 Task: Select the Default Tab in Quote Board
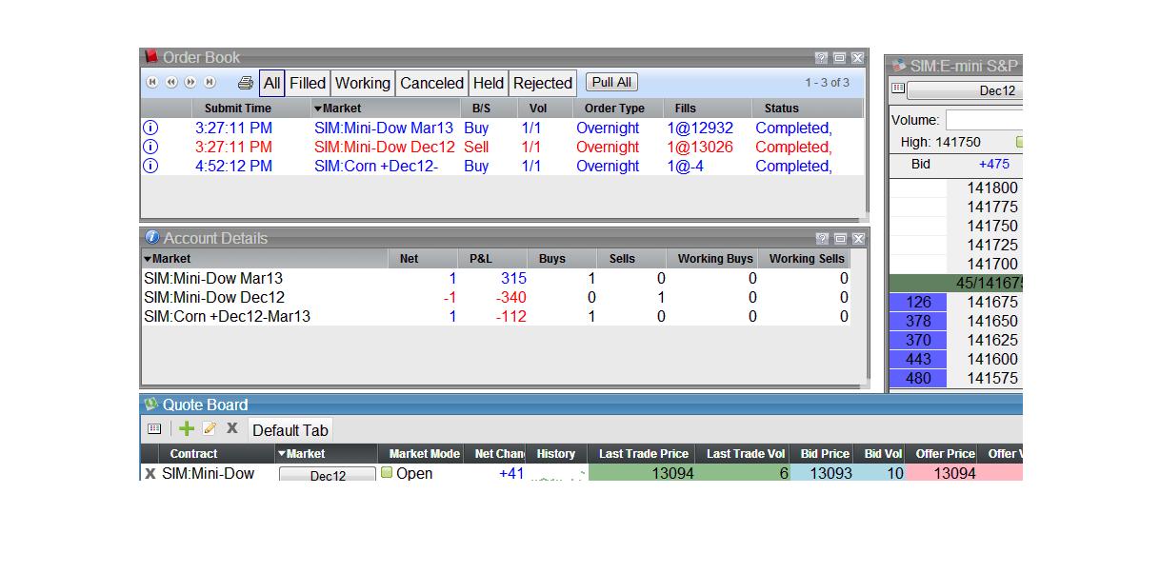(x=290, y=430)
